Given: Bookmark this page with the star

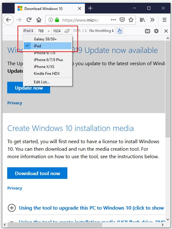Looking at the screenshot, I should [x=131, y=20].
